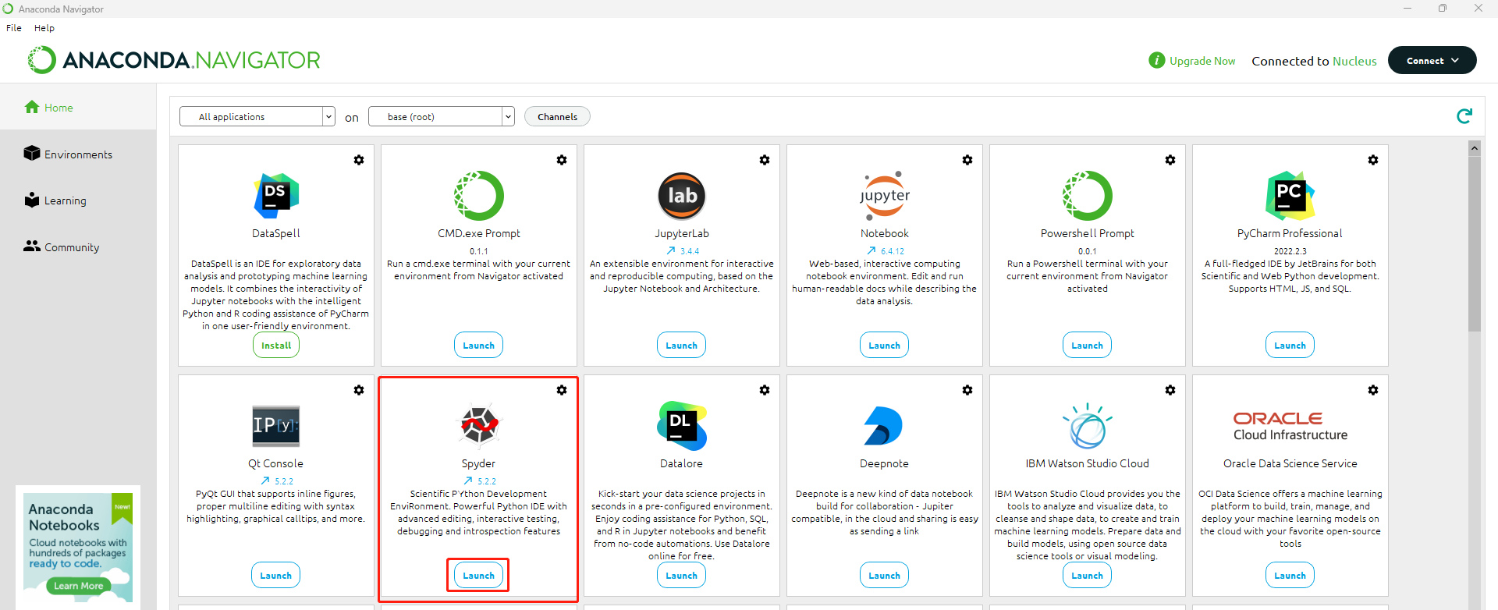This screenshot has width=1498, height=610.
Task: Click the Upgrade Now info icon
Action: click(1157, 60)
